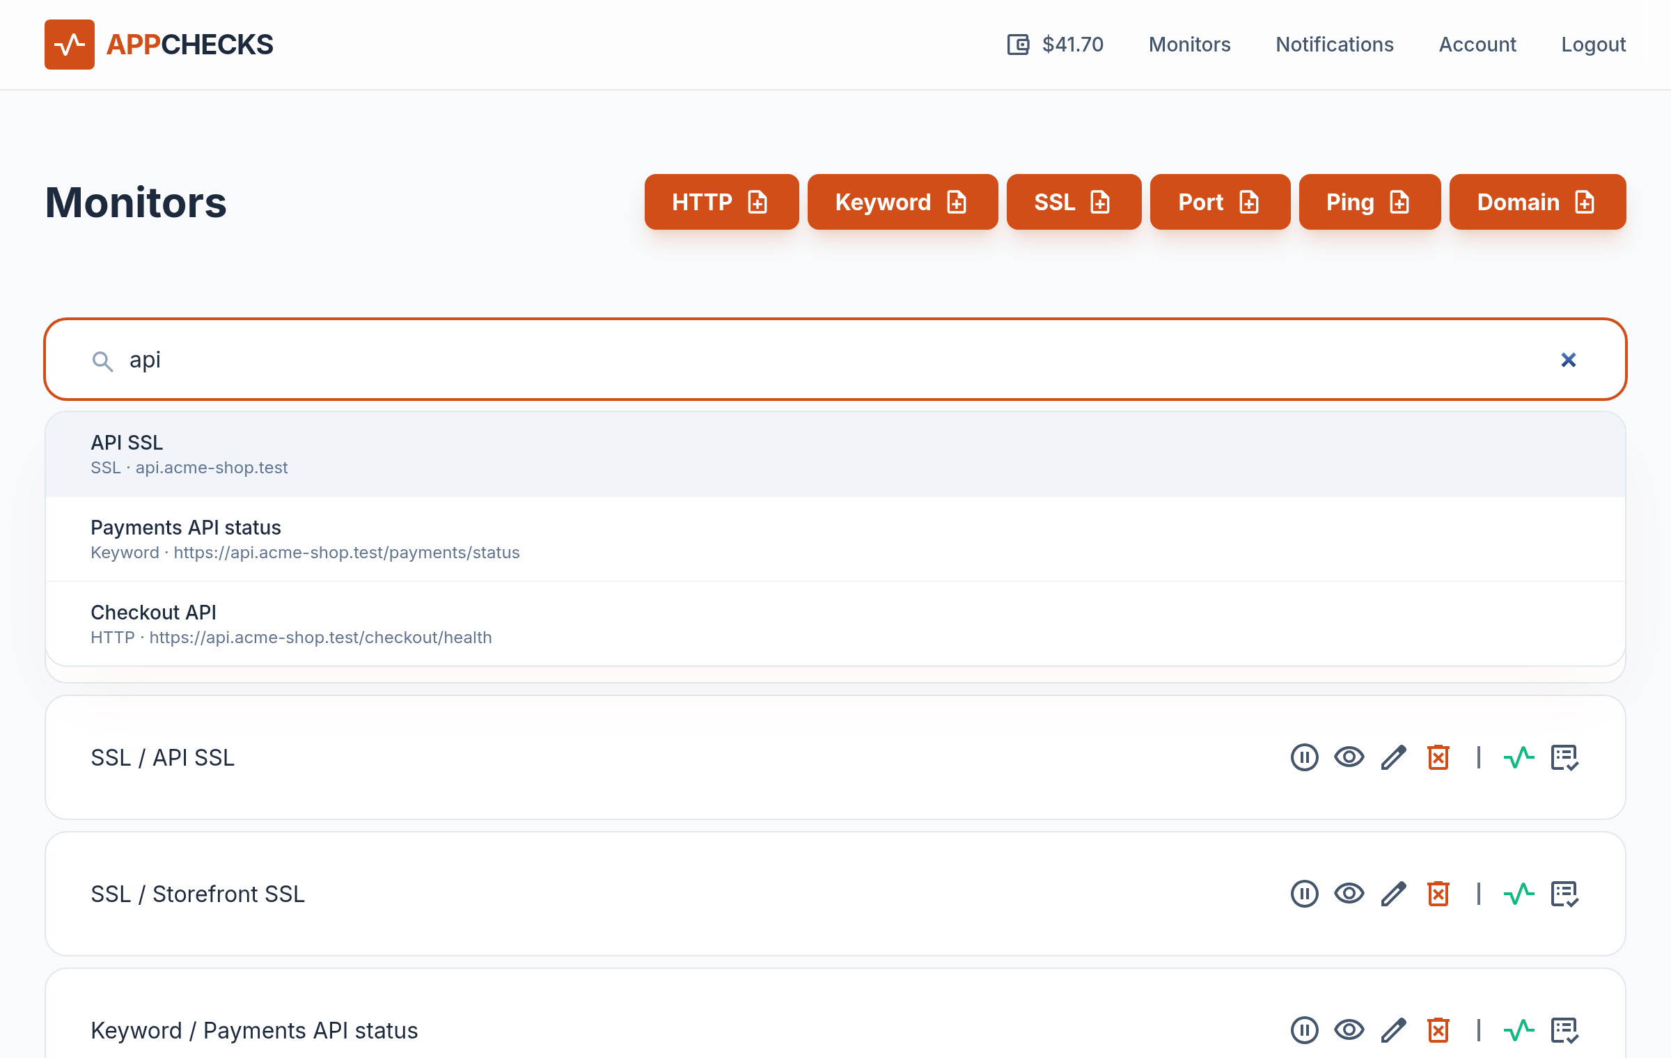Open the wallet balance $41.70
1671x1058 pixels.
(x=1056, y=45)
